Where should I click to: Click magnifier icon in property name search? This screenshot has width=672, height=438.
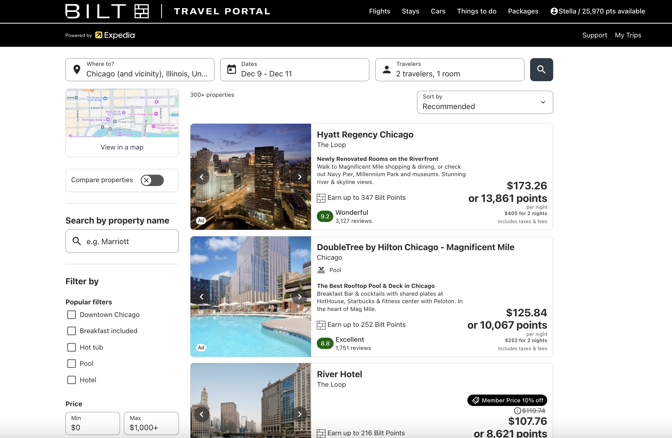click(x=77, y=241)
